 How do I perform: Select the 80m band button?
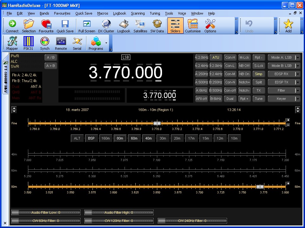pos(120,138)
